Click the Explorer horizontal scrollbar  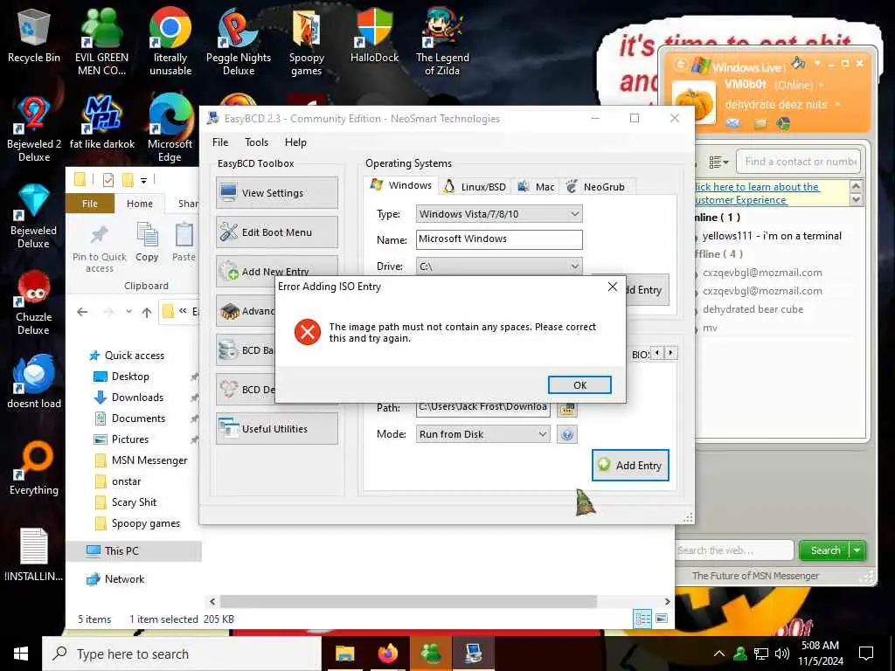pyautogui.click(x=408, y=601)
